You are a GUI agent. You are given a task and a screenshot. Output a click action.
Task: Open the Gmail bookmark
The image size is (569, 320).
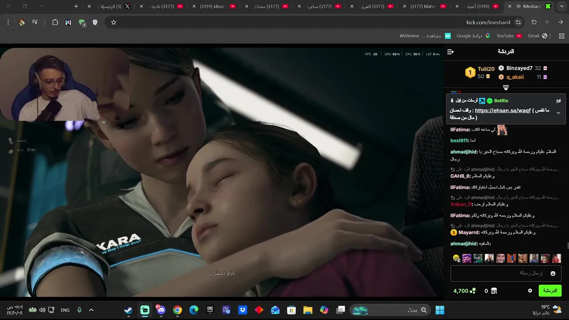click(537, 36)
